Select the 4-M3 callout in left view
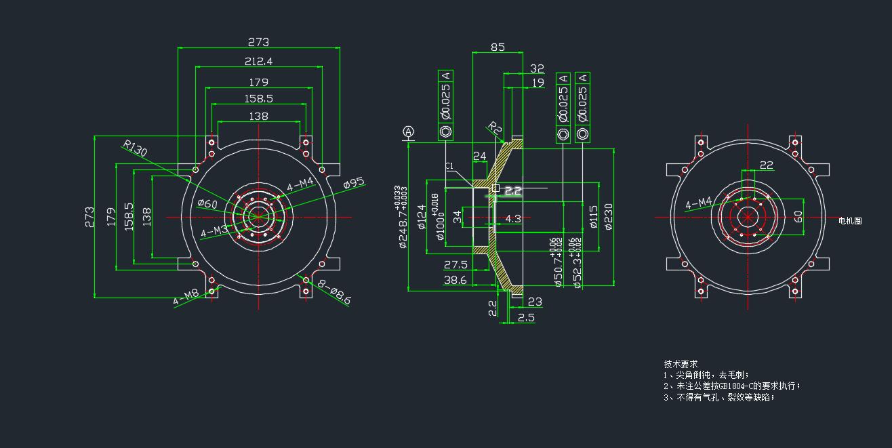 [214, 232]
